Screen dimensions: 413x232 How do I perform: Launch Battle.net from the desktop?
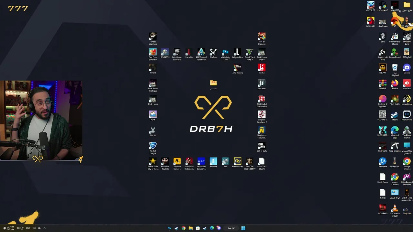coord(383,163)
